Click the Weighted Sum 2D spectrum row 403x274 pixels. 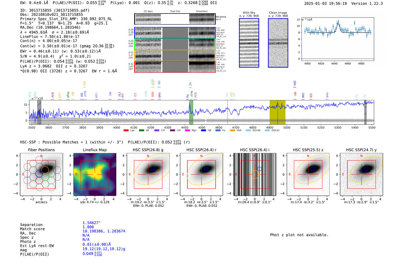coord(175,19)
